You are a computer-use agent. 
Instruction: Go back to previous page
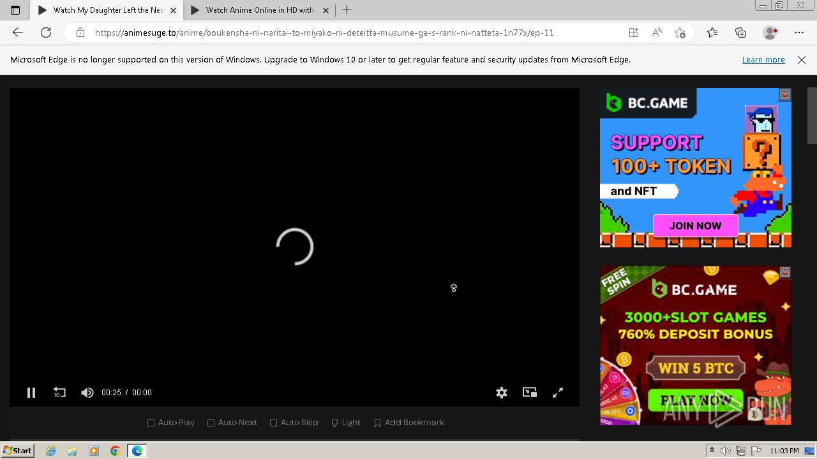coord(17,33)
